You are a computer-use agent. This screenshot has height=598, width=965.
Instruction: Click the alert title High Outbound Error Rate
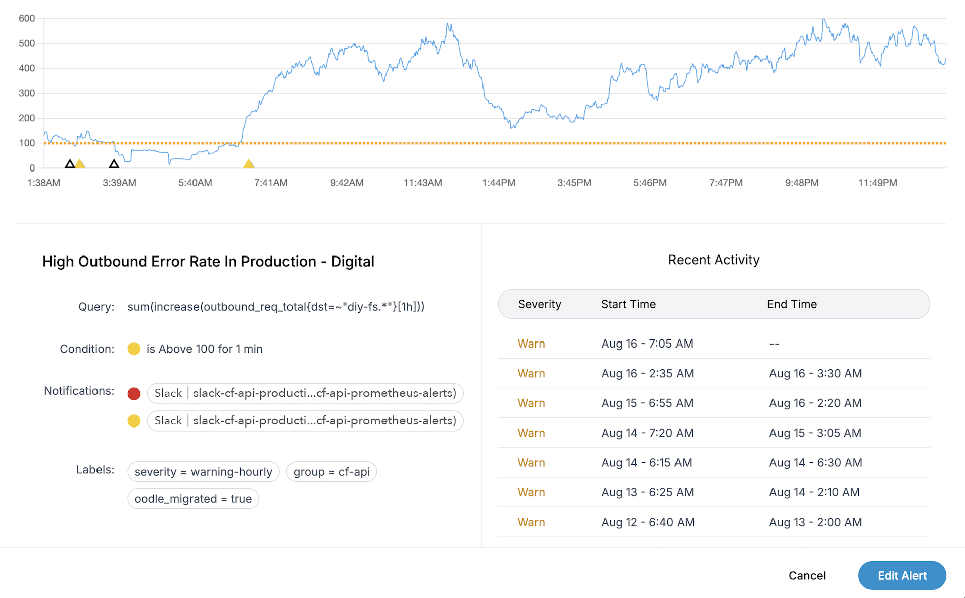[x=208, y=262]
